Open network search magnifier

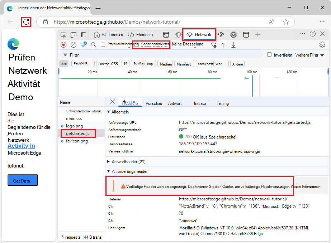pyautogui.click(x=94, y=45)
